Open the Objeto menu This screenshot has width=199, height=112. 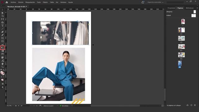(x=45, y=2)
